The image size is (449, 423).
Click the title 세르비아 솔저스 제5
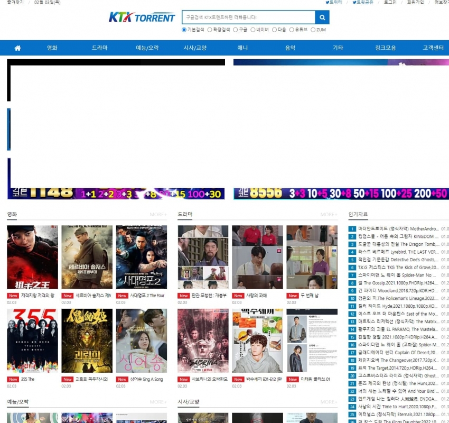pos(93,296)
